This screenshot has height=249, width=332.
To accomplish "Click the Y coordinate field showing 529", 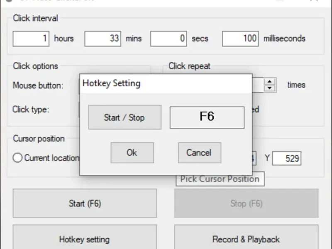I will (287, 158).
